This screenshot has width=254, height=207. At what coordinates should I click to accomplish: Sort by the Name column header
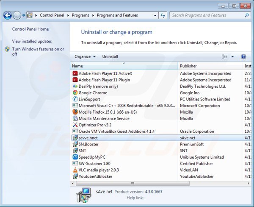coord(124,66)
